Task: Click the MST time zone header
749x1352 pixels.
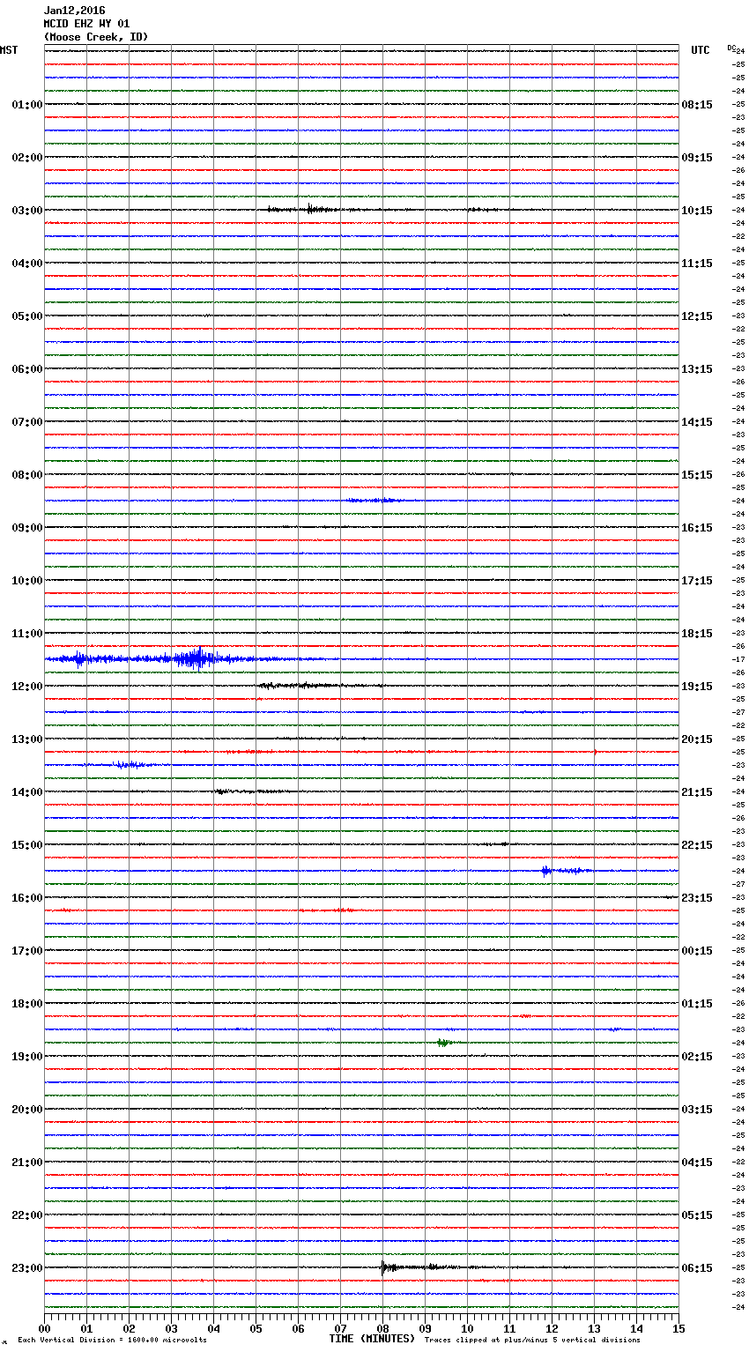Action: 9,50
